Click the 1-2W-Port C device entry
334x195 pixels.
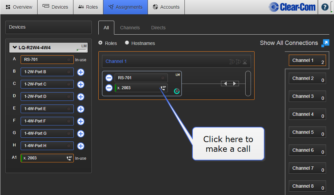47,84
